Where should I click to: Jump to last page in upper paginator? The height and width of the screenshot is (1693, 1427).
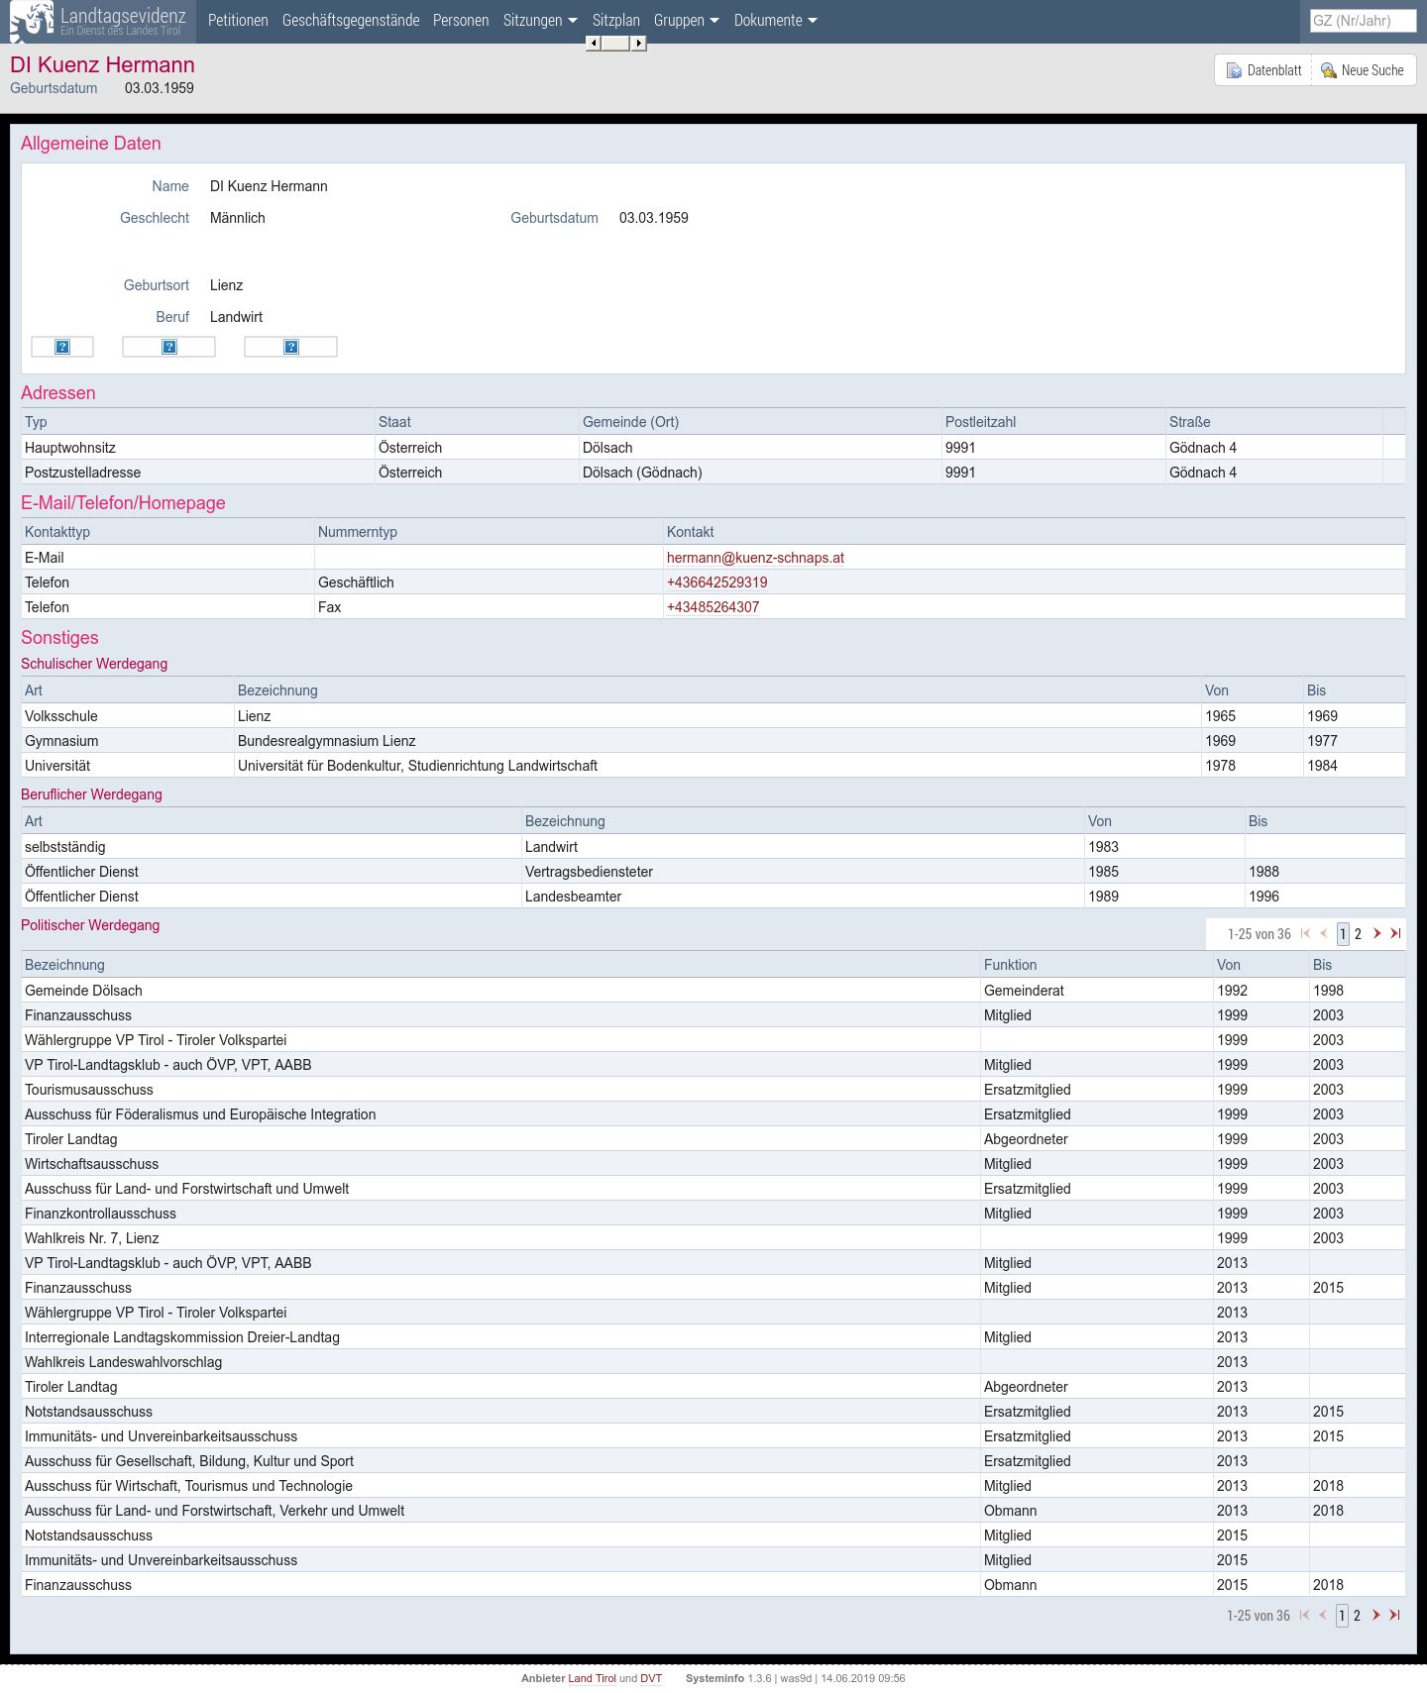(1395, 933)
